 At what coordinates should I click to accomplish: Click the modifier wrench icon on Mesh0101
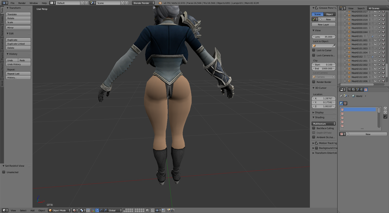tap(373, 36)
